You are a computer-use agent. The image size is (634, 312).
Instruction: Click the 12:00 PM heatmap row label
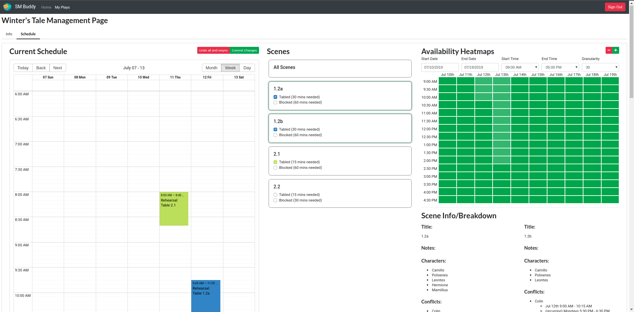pyautogui.click(x=429, y=129)
